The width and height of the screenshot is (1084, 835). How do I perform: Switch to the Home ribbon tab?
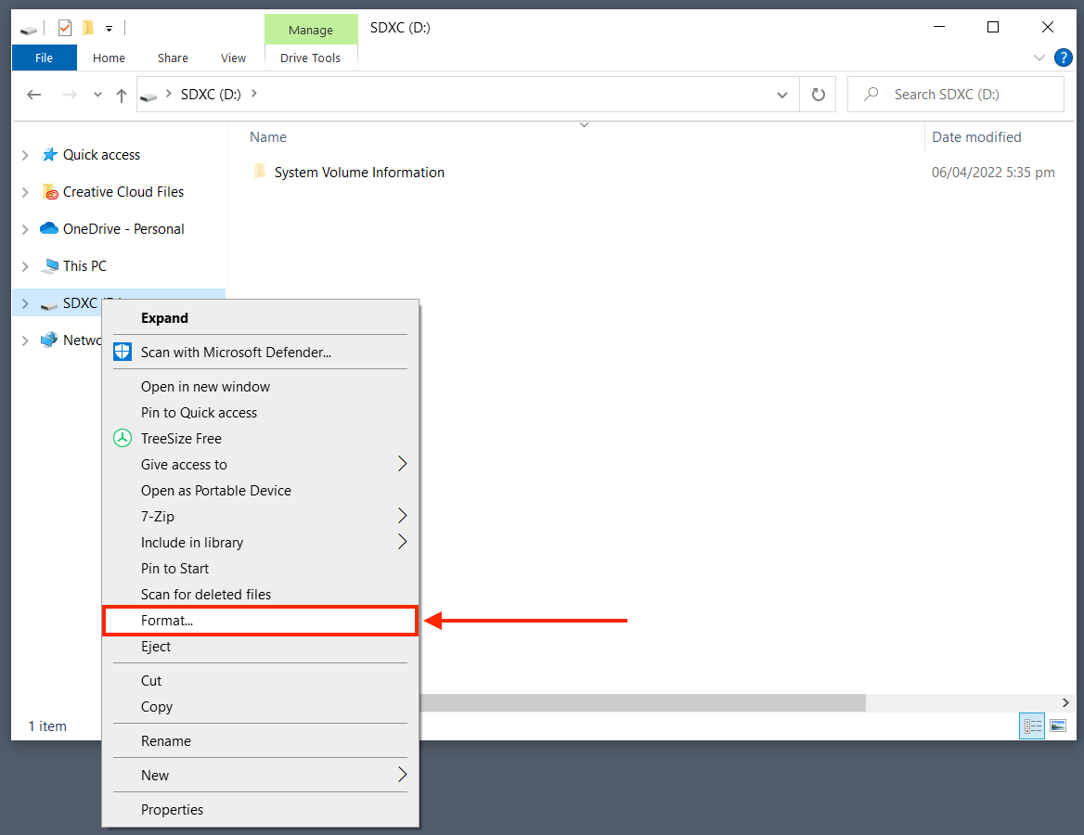point(109,58)
